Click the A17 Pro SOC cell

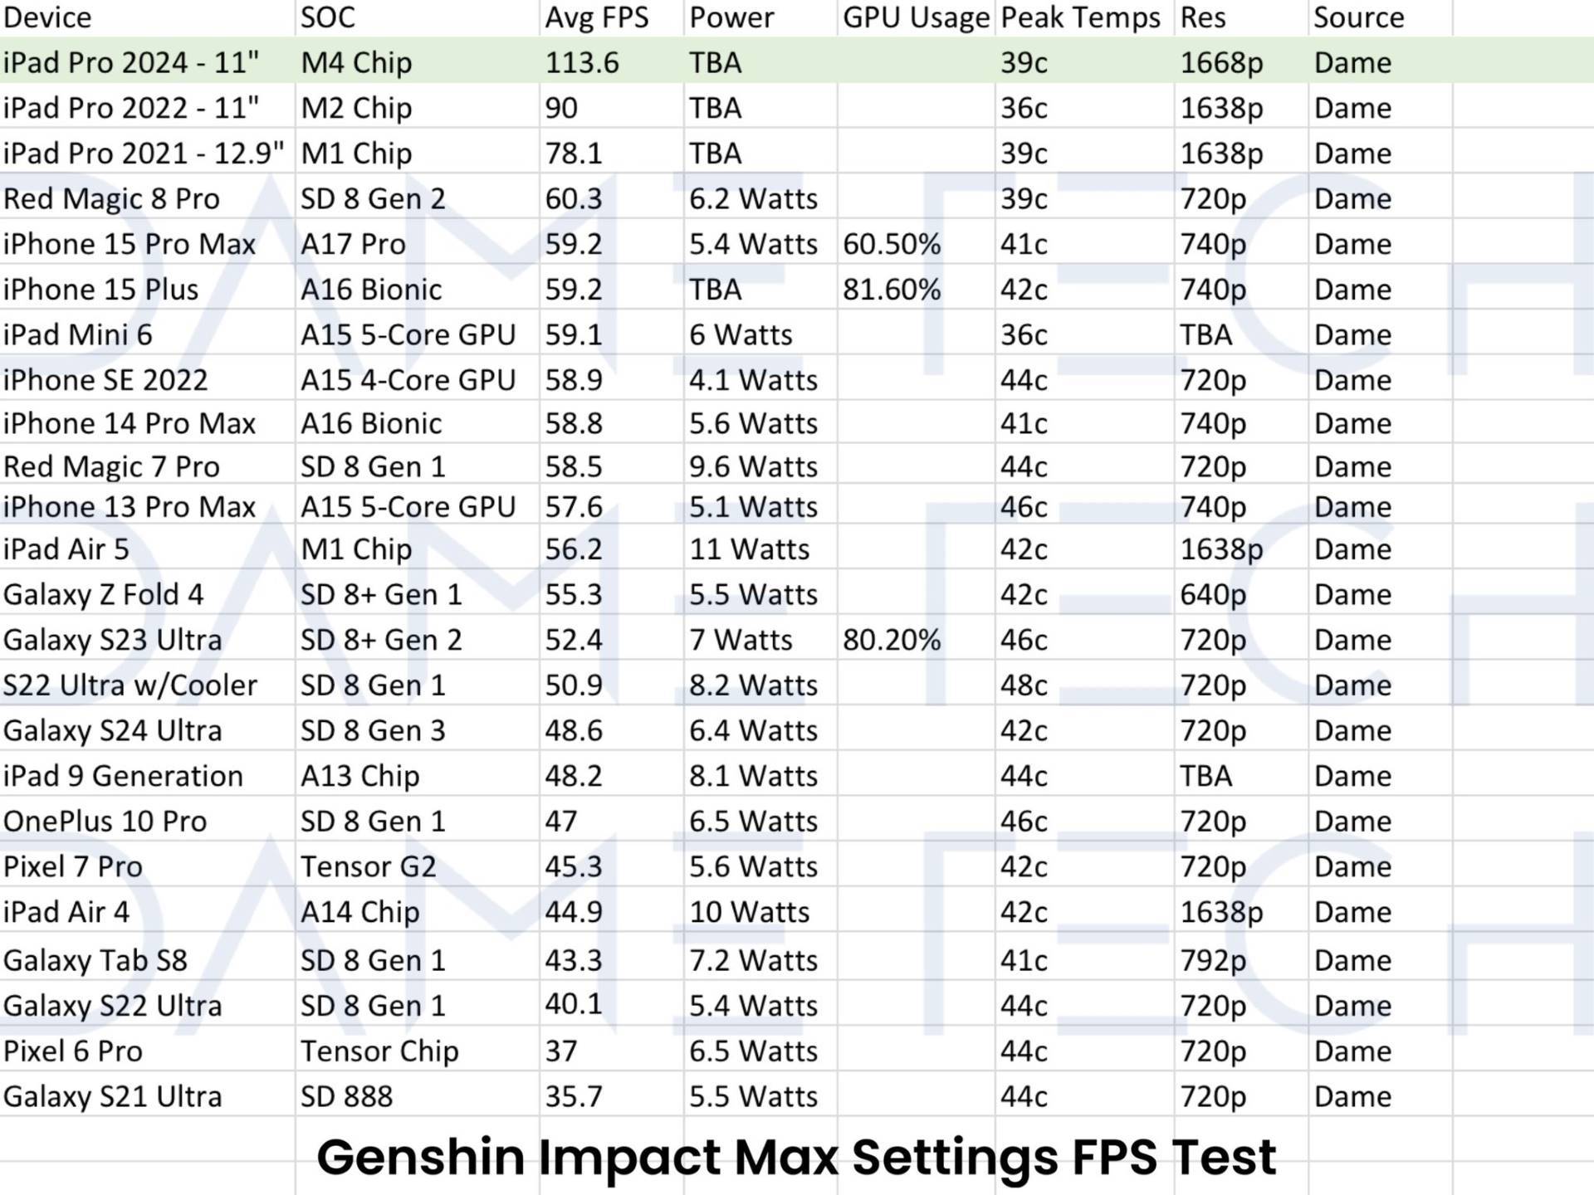pos(353,244)
